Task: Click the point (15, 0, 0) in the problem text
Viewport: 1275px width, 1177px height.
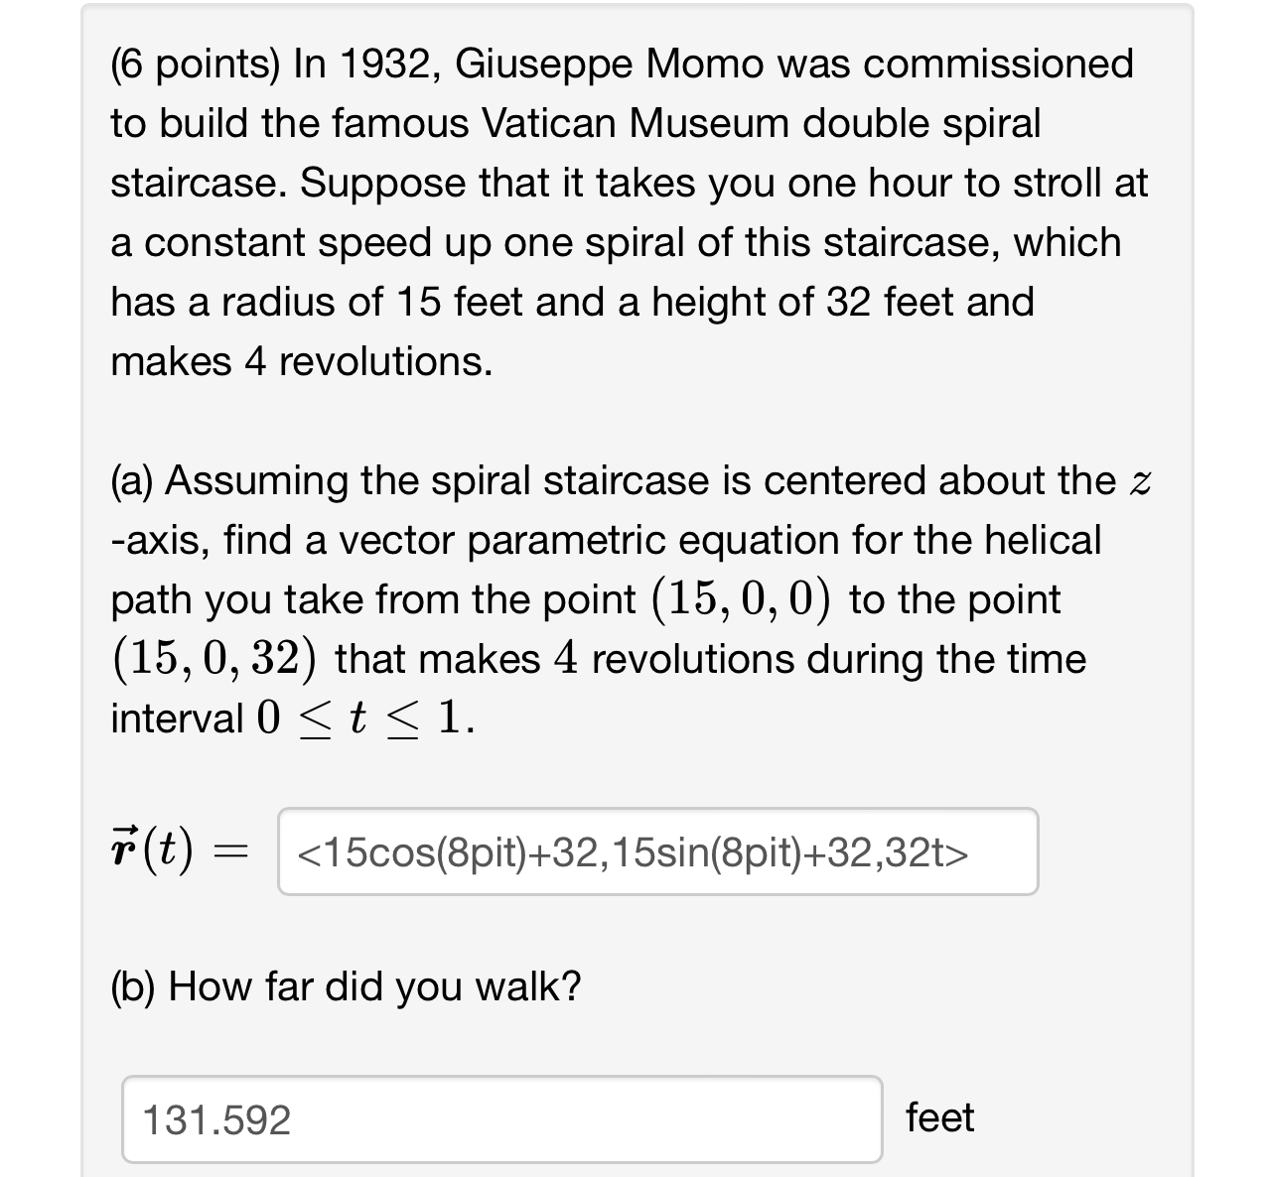Action: [740, 597]
